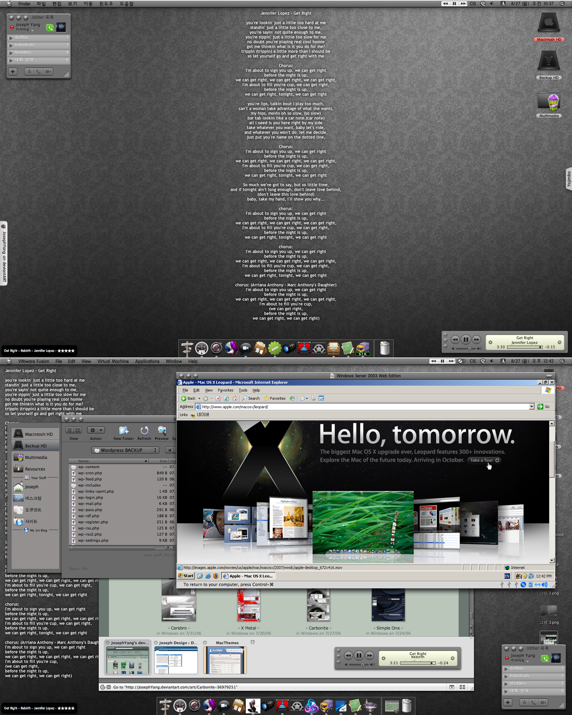
Task: Select the wp-login.php file row
Action: point(123,497)
